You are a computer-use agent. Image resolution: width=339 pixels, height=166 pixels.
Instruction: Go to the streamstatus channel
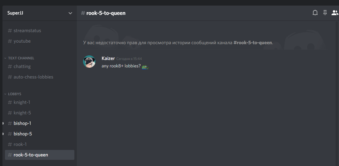40,31
